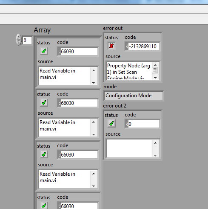Click scroll-down arrow of error out 2 source
Image resolution: width=208 pixels, height=209 pixels.
(x=155, y=155)
